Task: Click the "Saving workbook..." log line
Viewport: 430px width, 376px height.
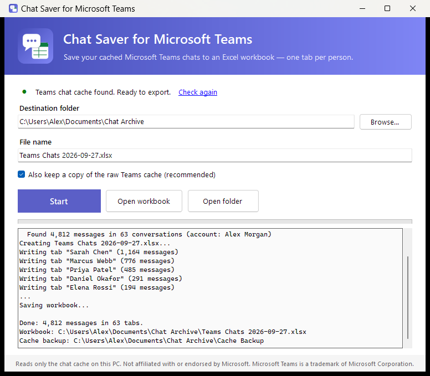Action: point(54,305)
